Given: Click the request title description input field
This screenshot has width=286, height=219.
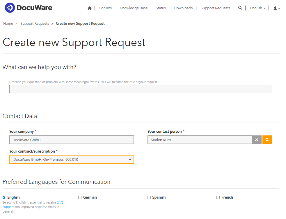Looking at the screenshot, I should click(141, 89).
